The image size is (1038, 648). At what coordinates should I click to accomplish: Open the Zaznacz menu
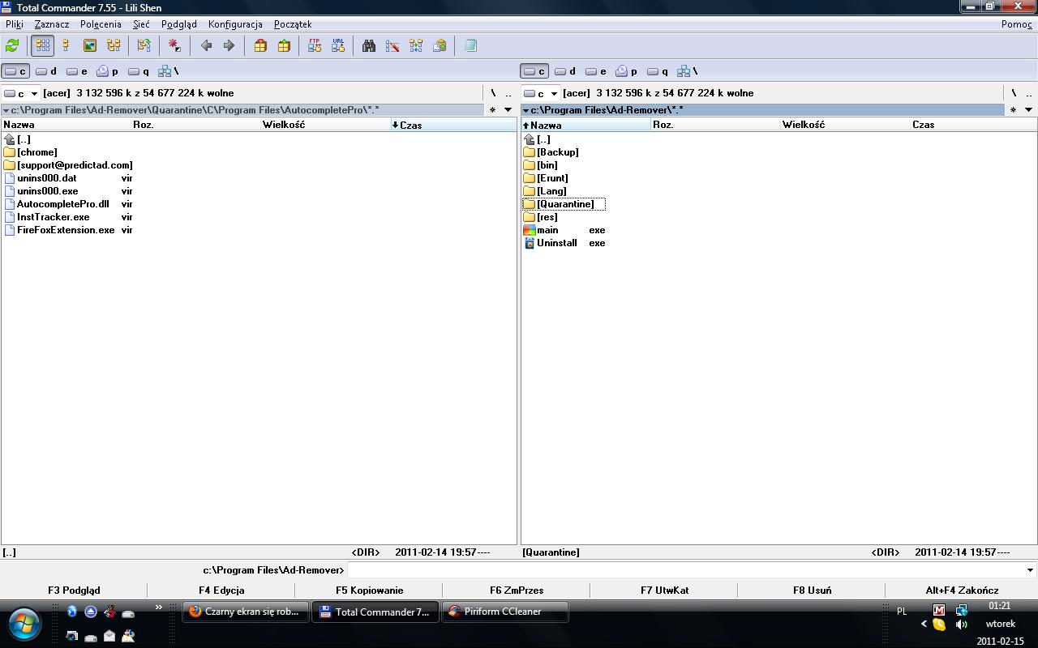click(52, 24)
